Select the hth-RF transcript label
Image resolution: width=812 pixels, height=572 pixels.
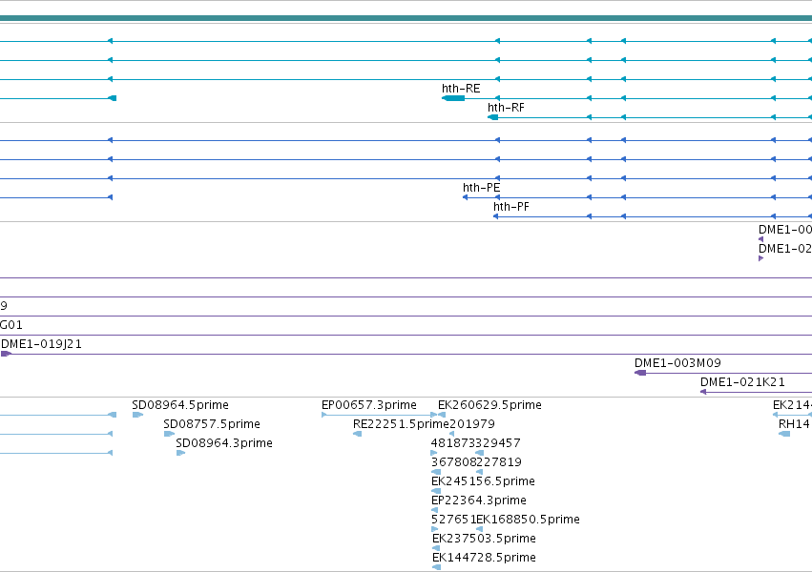click(506, 108)
